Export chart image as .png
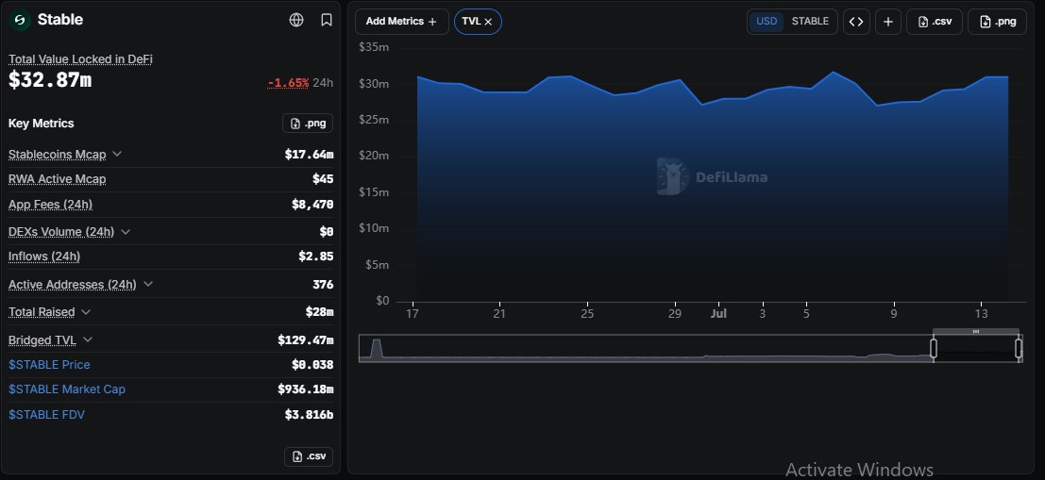 [x=997, y=22]
